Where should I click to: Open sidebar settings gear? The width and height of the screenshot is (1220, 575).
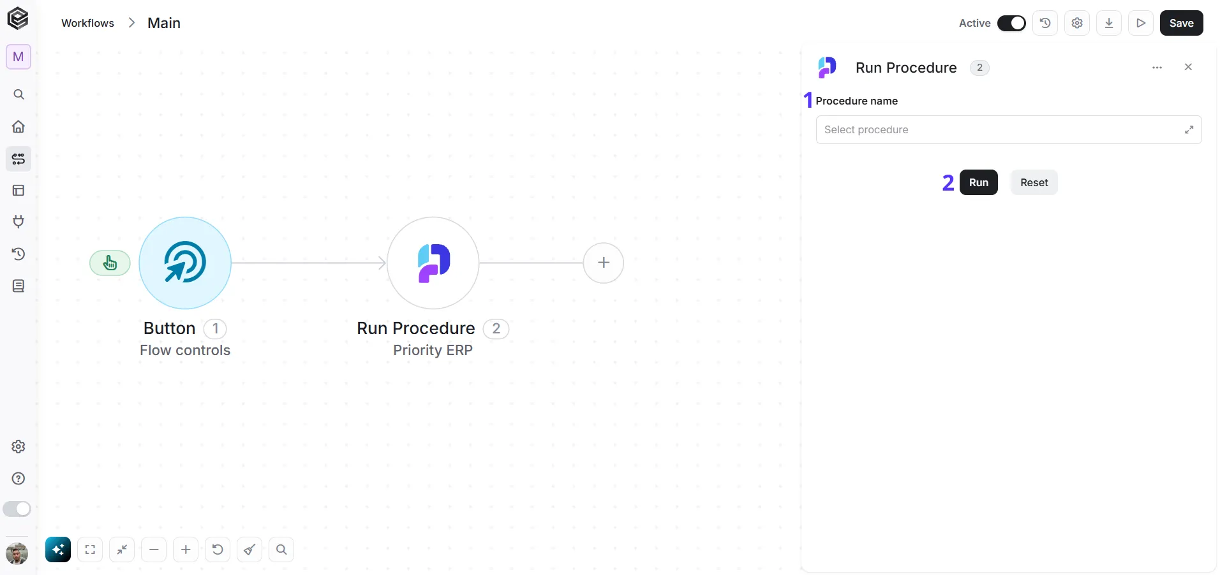(19, 446)
